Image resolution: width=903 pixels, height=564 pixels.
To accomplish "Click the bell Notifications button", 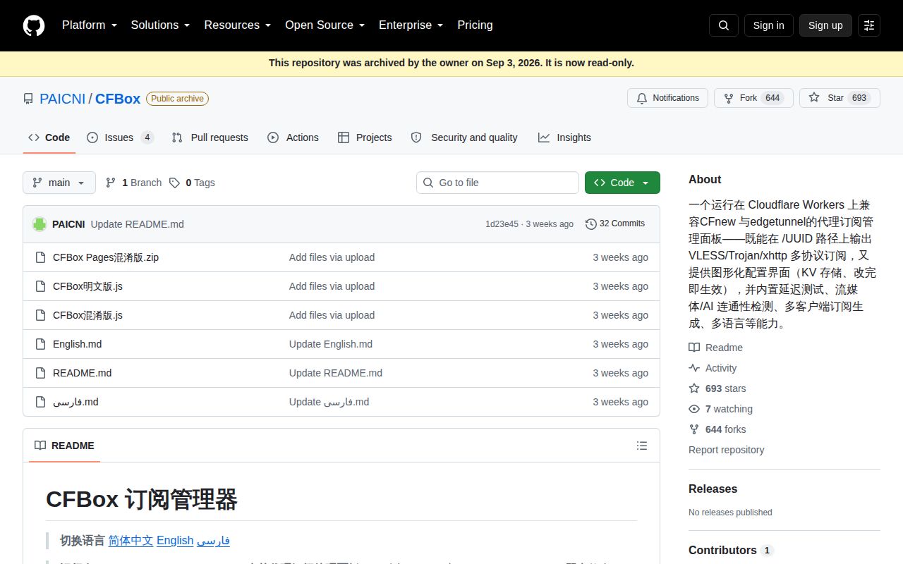I will (667, 98).
